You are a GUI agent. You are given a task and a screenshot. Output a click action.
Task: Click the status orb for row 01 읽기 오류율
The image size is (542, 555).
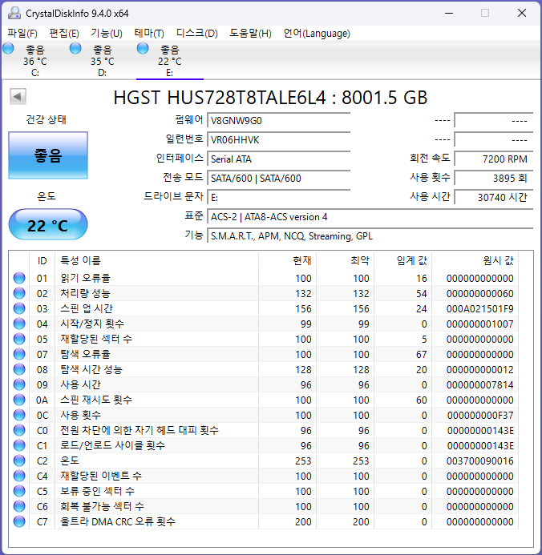(x=19, y=278)
